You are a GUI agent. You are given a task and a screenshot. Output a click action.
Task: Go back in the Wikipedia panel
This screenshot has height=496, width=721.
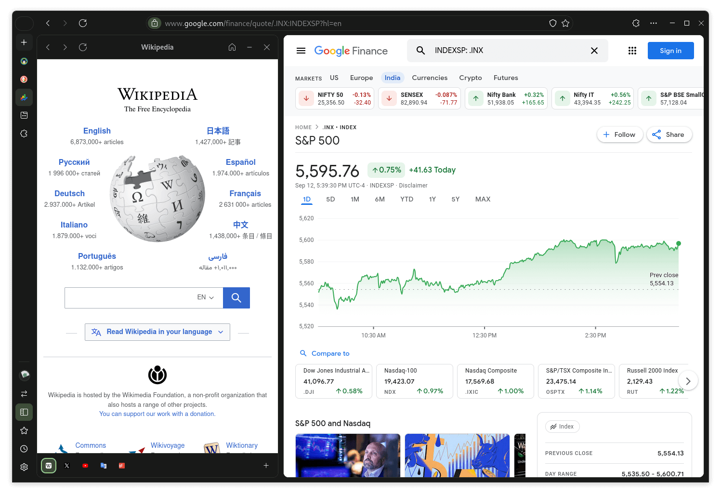tap(48, 47)
